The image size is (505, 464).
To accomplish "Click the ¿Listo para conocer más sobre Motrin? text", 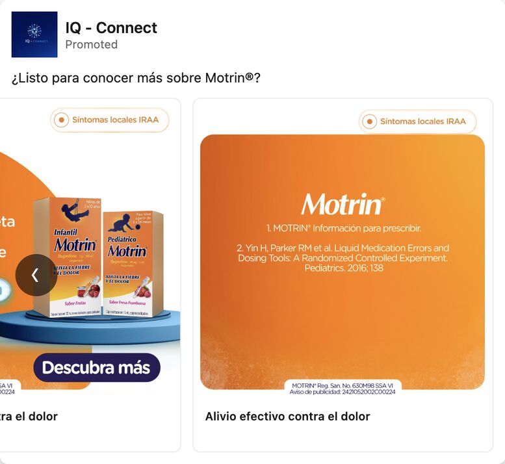I will (x=136, y=78).
